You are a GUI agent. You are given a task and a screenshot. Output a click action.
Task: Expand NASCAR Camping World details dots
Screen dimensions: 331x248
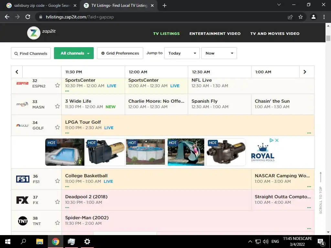pos(309,187)
